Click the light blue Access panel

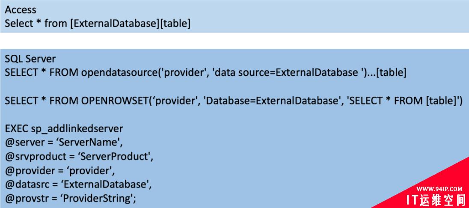(234, 16)
